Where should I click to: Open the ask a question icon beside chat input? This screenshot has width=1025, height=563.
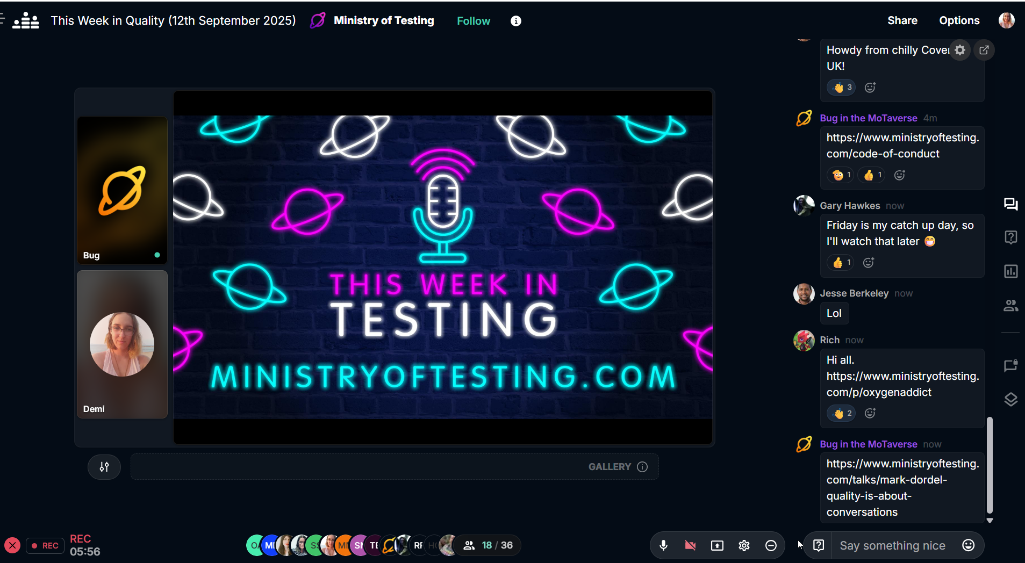819,545
